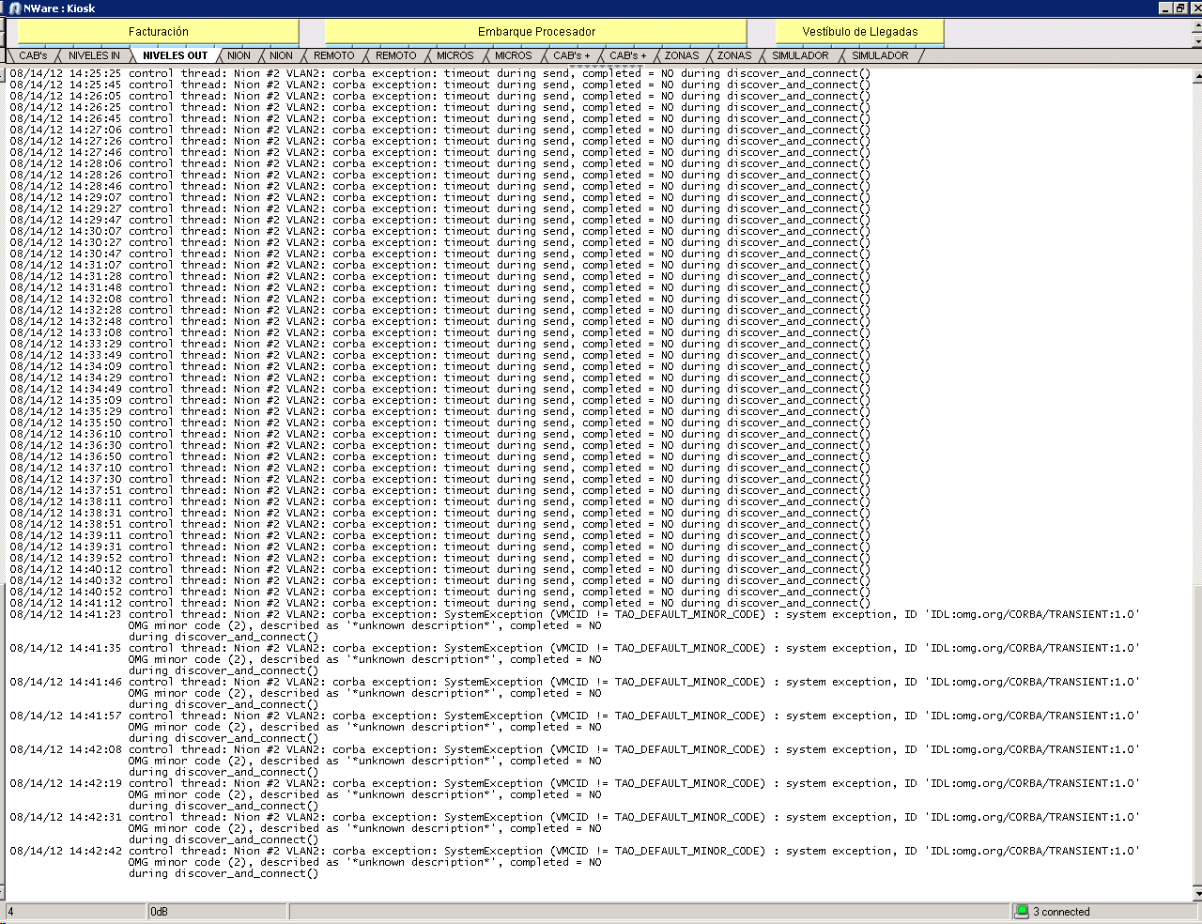
Task: Switch to the last SIMULADOR tab
Action: [x=880, y=56]
